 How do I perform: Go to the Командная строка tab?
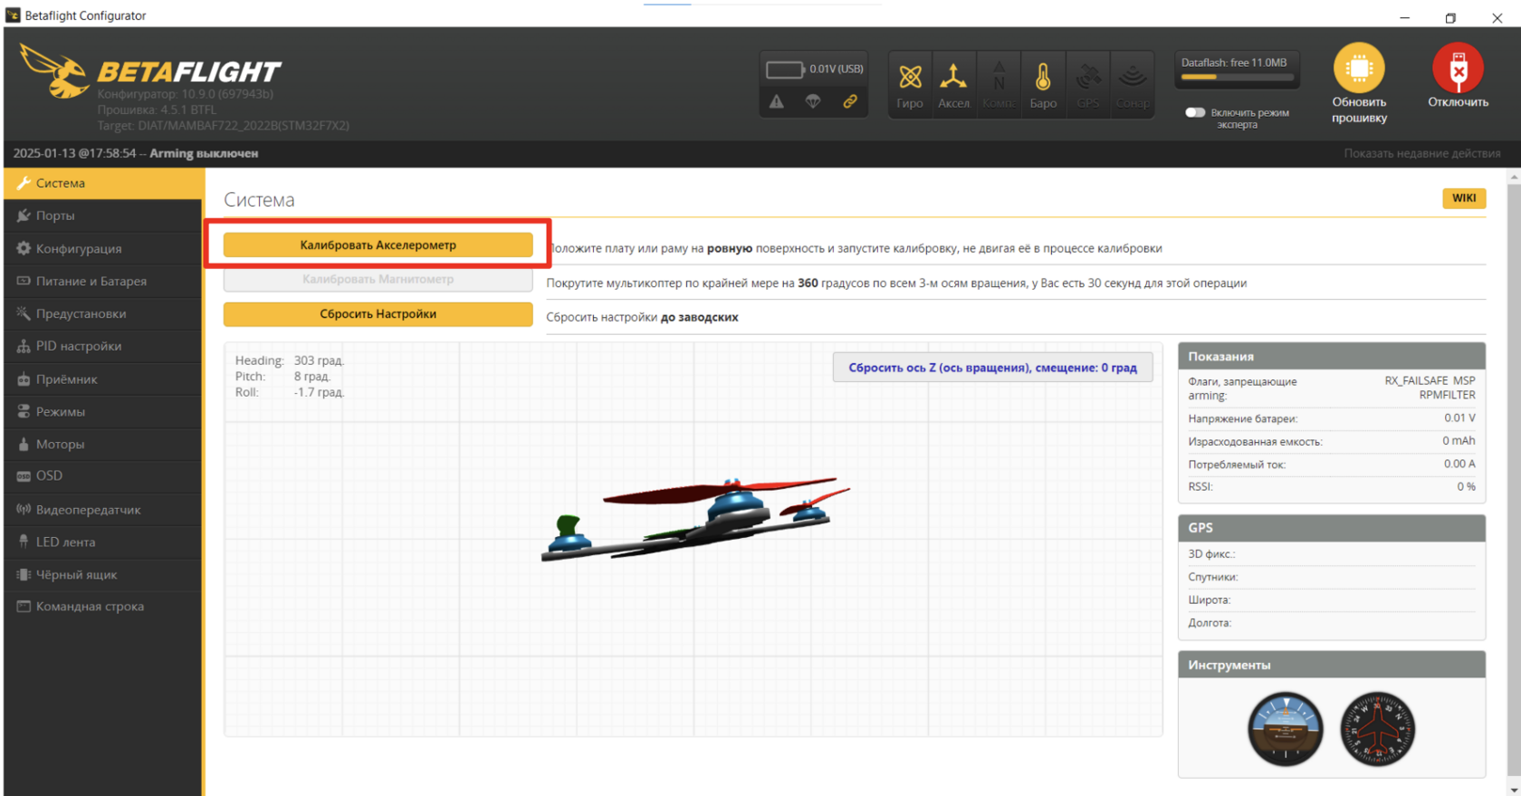click(90, 606)
